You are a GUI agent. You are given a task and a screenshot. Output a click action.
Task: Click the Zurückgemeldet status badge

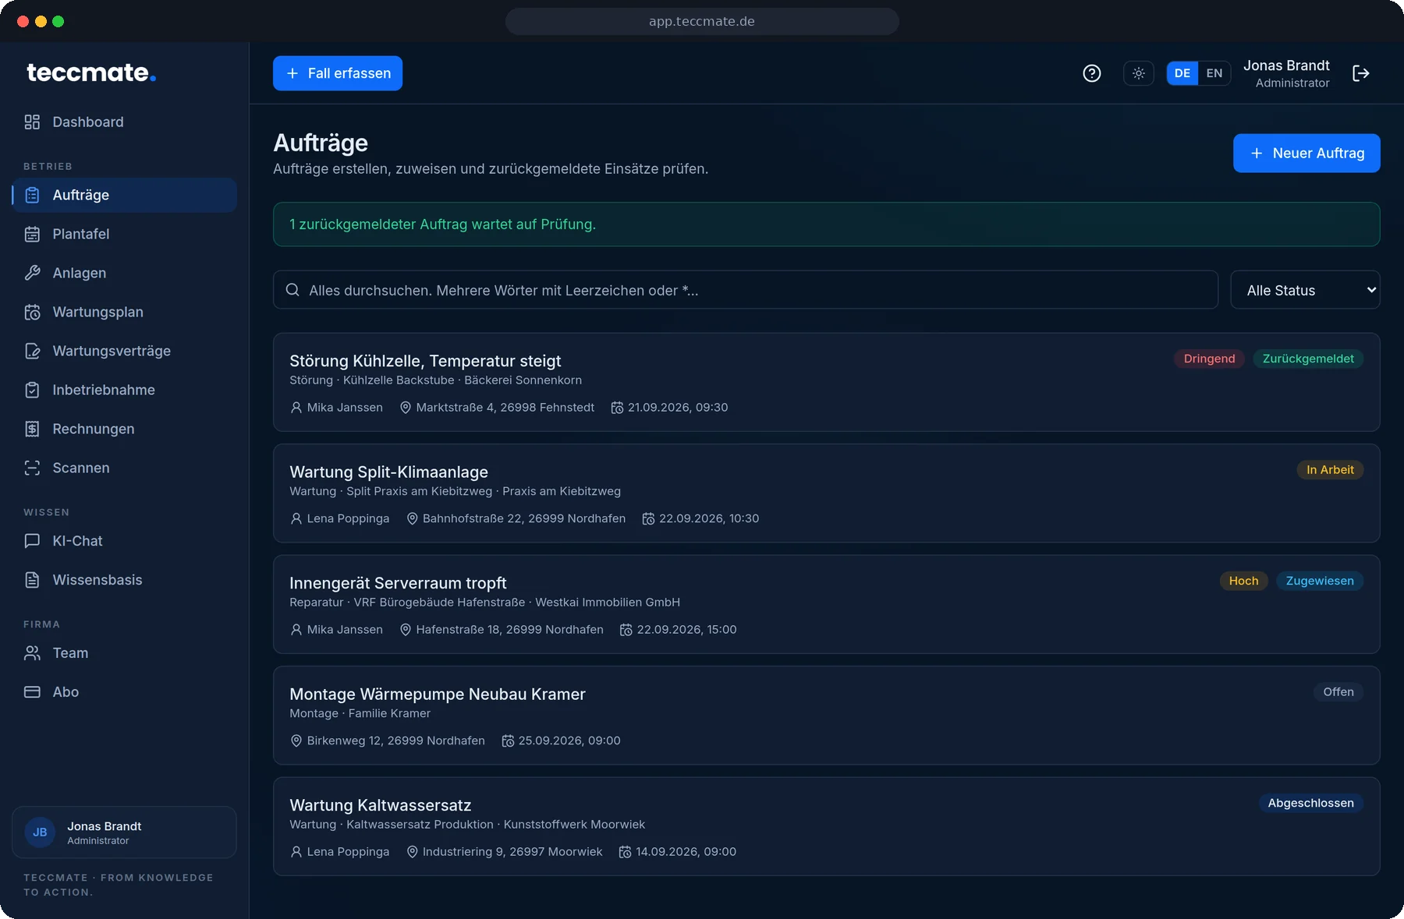click(x=1308, y=359)
